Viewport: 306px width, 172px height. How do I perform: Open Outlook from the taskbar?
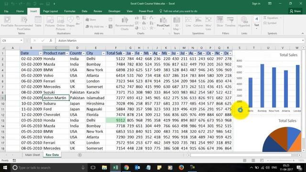(x=137, y=168)
